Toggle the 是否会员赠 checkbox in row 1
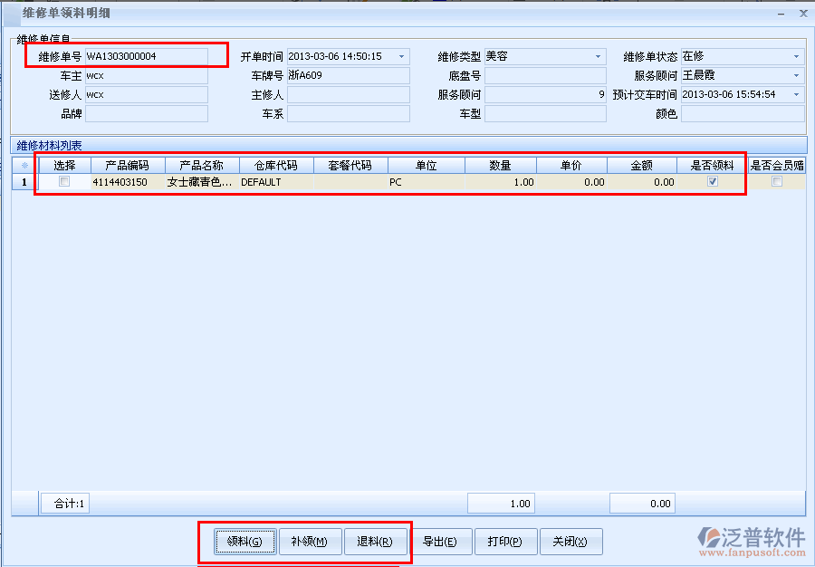This screenshot has width=815, height=567. [776, 182]
